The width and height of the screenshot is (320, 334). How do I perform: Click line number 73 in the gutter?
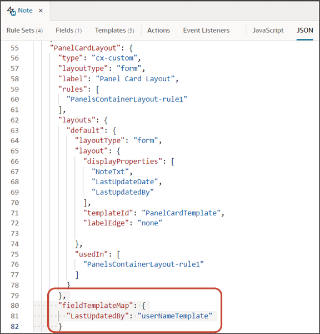coord(14,234)
